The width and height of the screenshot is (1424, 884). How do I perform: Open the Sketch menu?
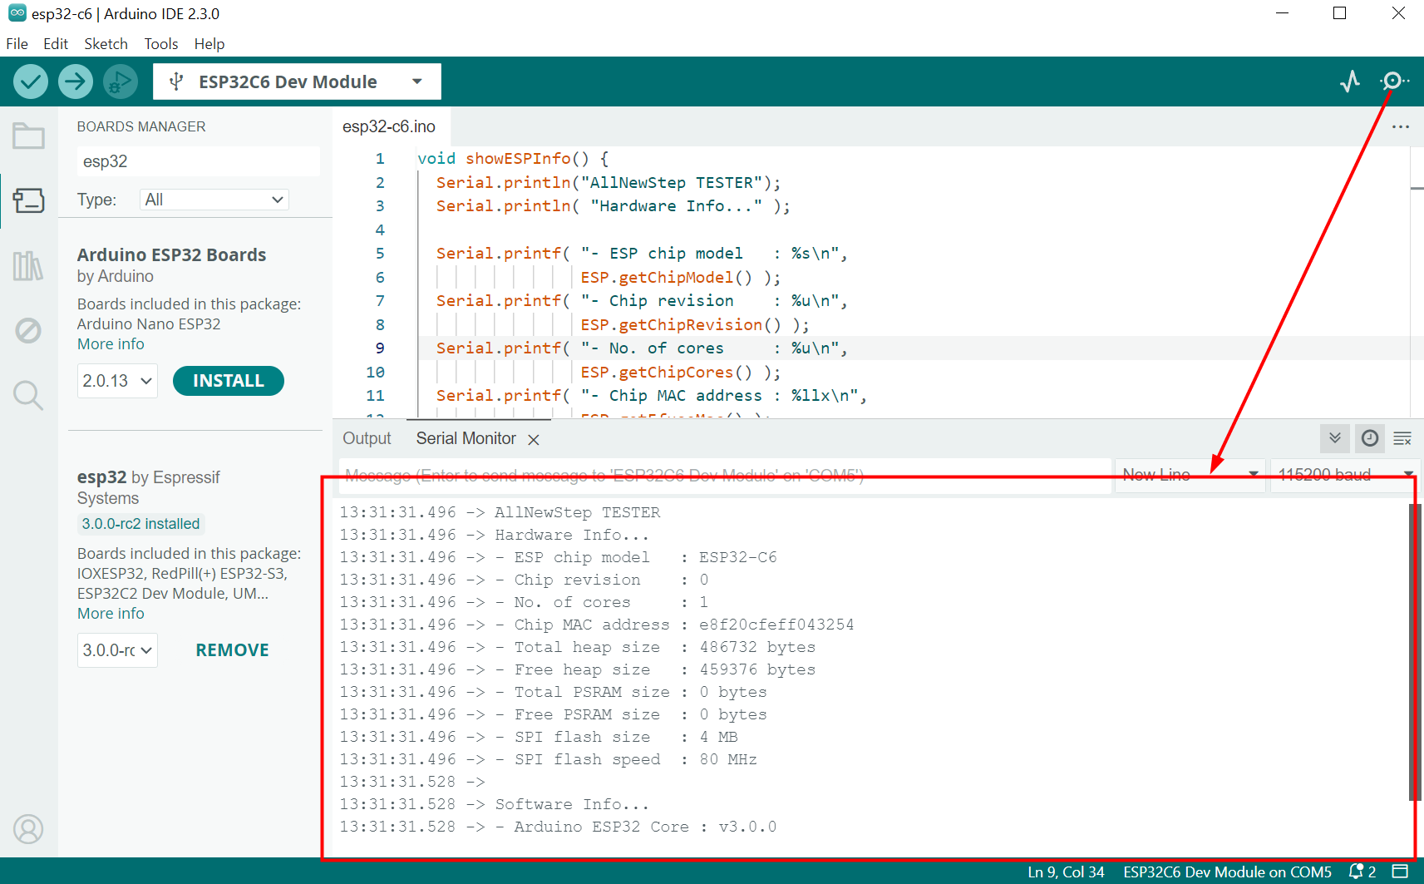pos(106,44)
